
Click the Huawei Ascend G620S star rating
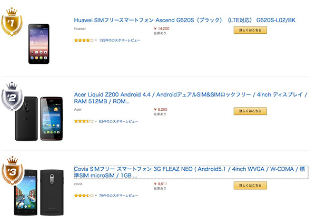tap(84, 40)
